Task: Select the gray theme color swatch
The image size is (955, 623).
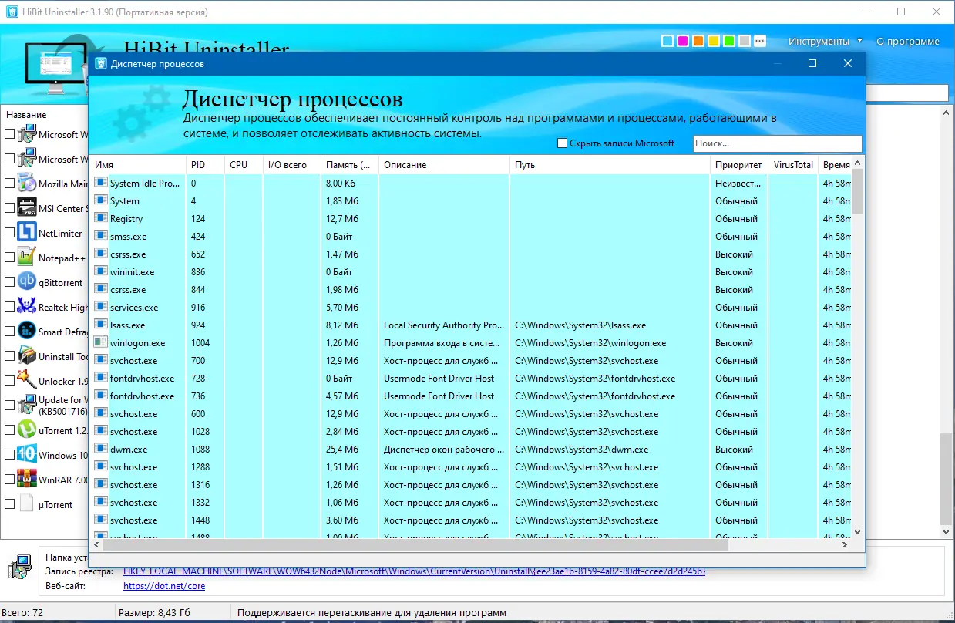Action: [x=745, y=41]
